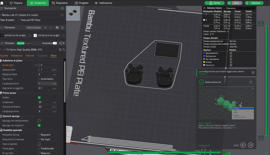The height and width of the screenshot is (155, 270).
Task: Close the configuration update notification
Action: pyautogui.click(x=253, y=73)
